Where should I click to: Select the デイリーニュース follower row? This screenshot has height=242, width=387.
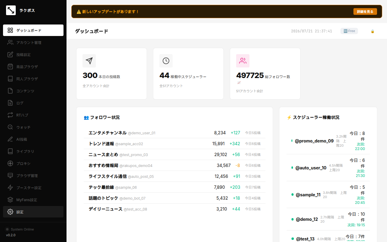[174, 209]
